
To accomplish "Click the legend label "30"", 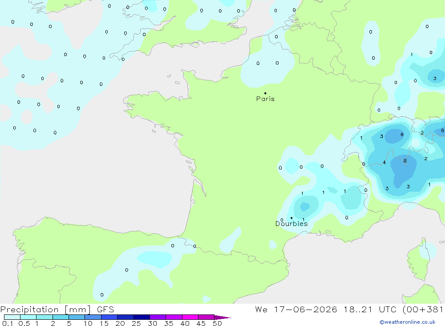I will point(153,323).
